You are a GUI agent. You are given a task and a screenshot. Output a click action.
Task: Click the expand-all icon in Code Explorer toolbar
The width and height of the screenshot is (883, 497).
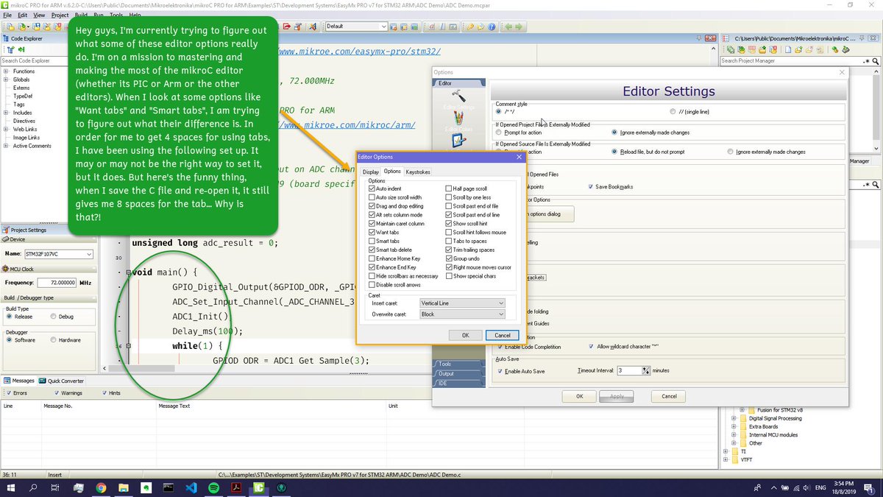tap(10, 49)
